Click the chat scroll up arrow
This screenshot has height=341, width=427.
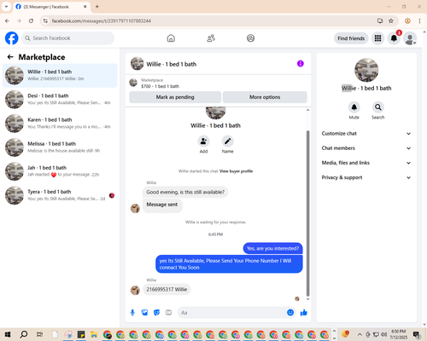[x=307, y=110]
